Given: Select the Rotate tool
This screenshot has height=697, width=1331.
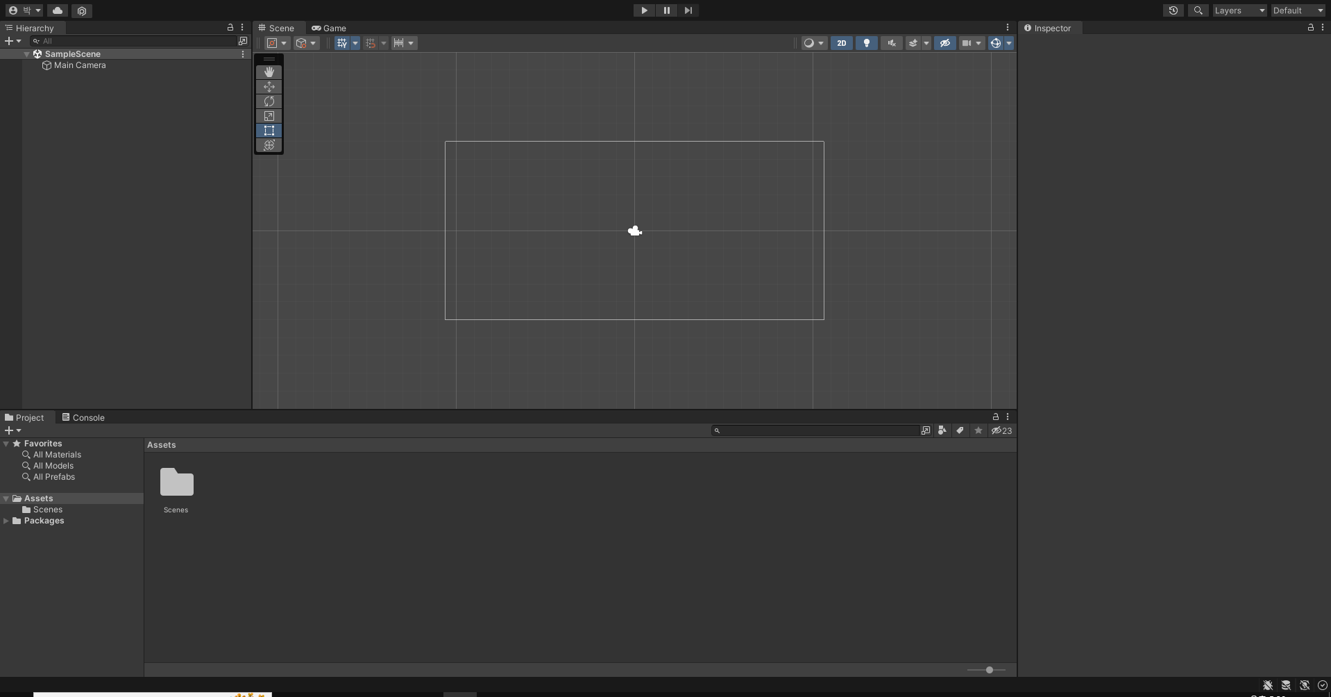Looking at the screenshot, I should pos(269,101).
